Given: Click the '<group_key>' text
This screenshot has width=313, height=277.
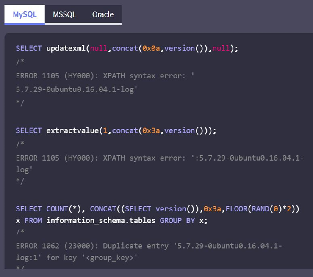Looking at the screenshot, I should (110, 258).
